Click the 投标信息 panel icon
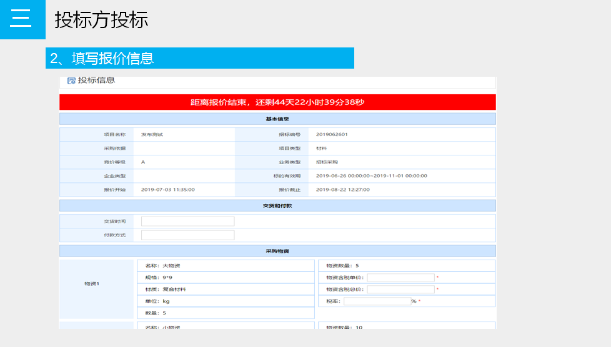This screenshot has height=347, width=611. pyautogui.click(x=71, y=81)
